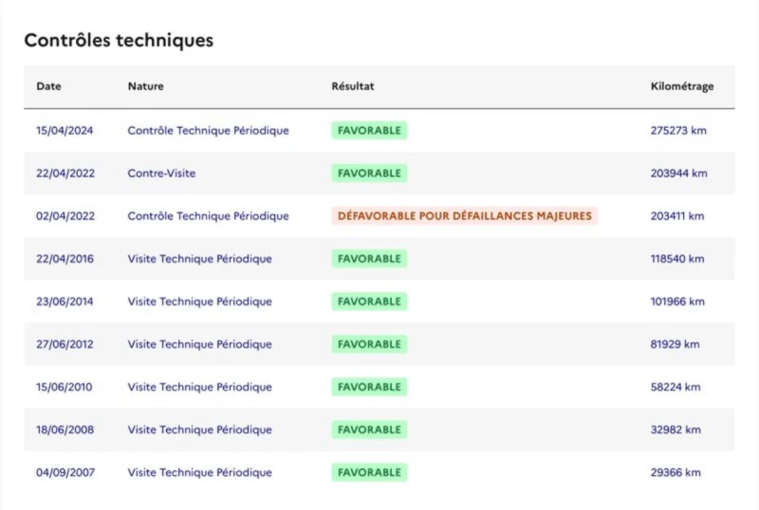Screen dimensions: 759x510
Task: Click the 203411 km mileage value
Action: click(x=676, y=216)
